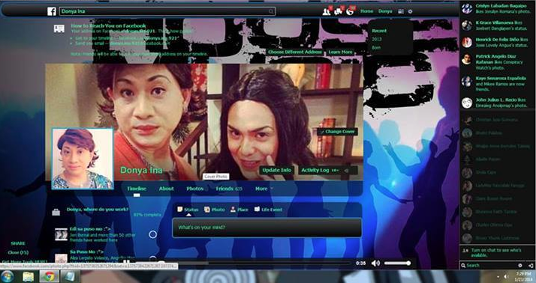Screen dimensions: 536x283
Task: Open the account settings gear in top bar
Action: pyautogui.click(x=410, y=11)
